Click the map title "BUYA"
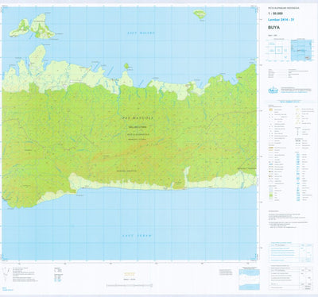Screen dimensions: 318x297 pyautogui.click(x=273, y=27)
